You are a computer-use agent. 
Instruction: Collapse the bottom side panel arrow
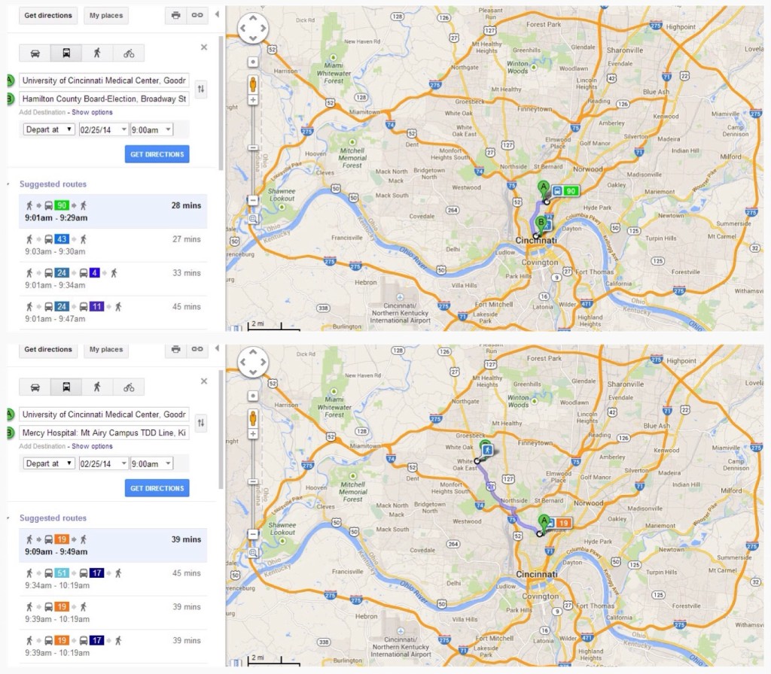point(217,348)
